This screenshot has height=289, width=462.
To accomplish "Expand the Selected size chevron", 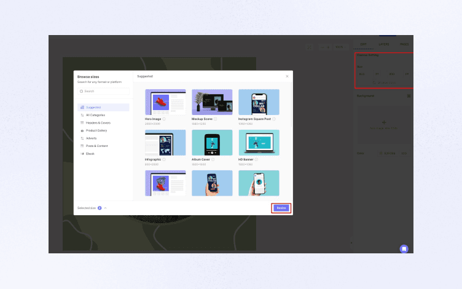I will (106, 208).
